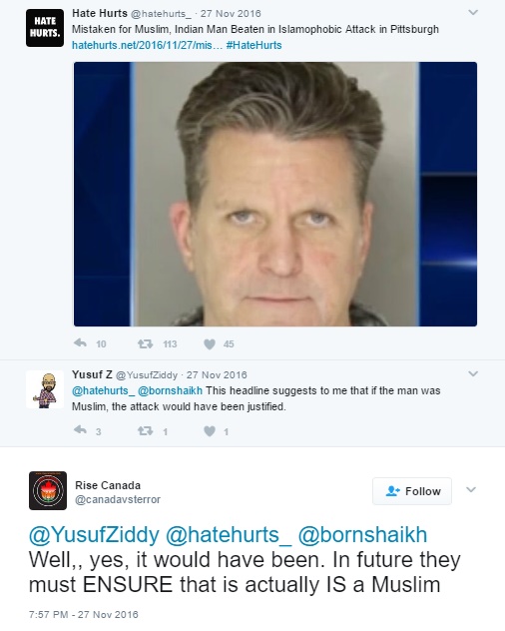Open Yusuf Z's cartoon avatar
This screenshot has height=631, width=505.
click(45, 389)
